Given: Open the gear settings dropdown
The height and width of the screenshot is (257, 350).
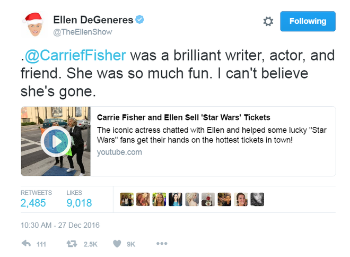Looking at the screenshot, I should point(268,22).
